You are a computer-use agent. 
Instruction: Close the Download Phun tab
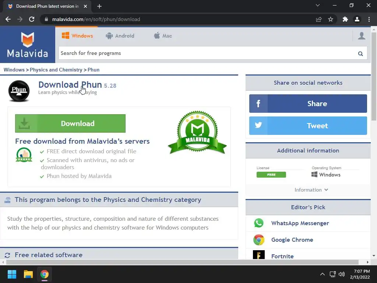85,6
